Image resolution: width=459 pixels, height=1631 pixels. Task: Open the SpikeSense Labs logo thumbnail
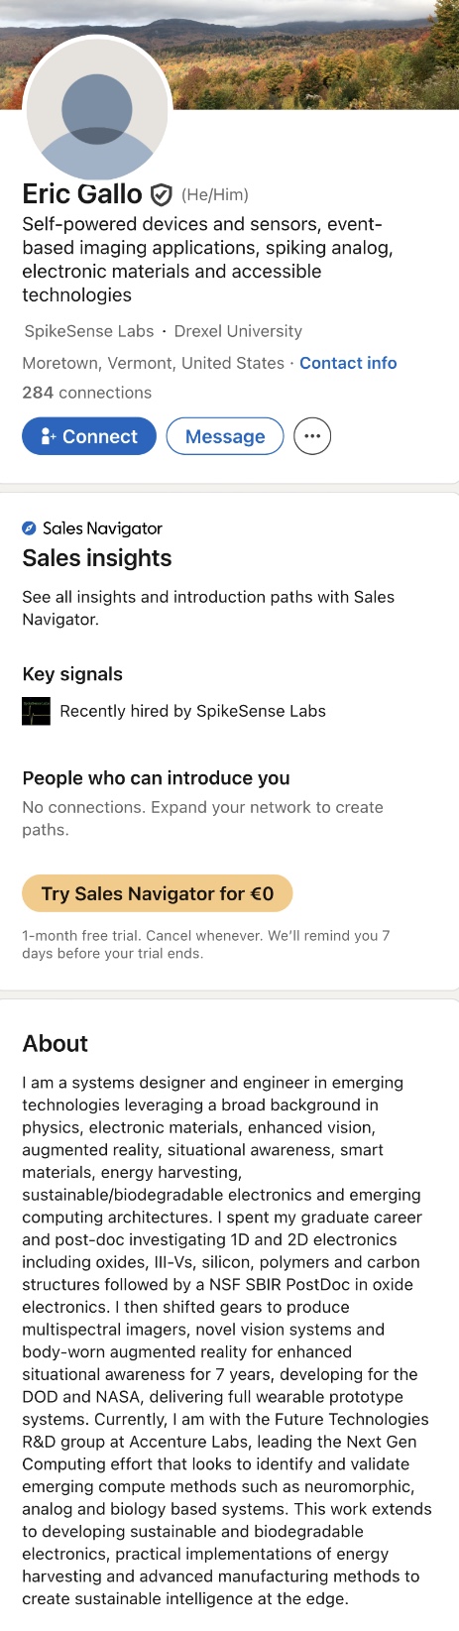pos(36,711)
